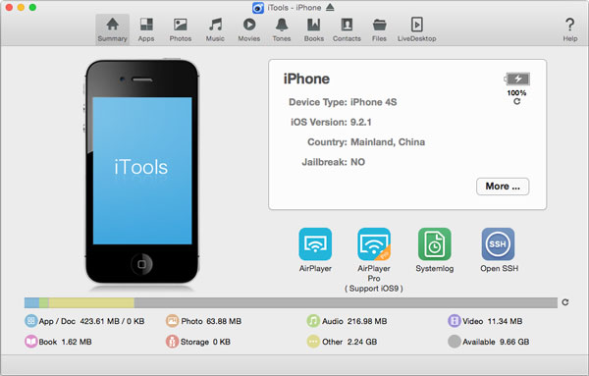Click the gray Available segment of storage bar
The width and height of the screenshot is (589, 376).
[346, 302]
